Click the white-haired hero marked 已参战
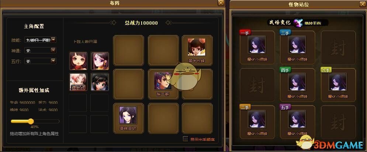This screenshot has height=152, width=367. (x=79, y=82)
